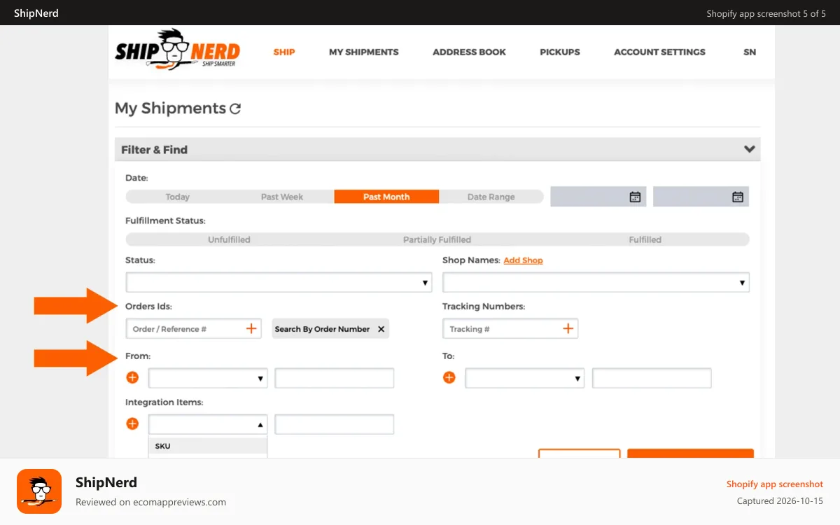Screen dimensions: 840x525
Task: Click the To value text field
Action: pyautogui.click(x=652, y=378)
